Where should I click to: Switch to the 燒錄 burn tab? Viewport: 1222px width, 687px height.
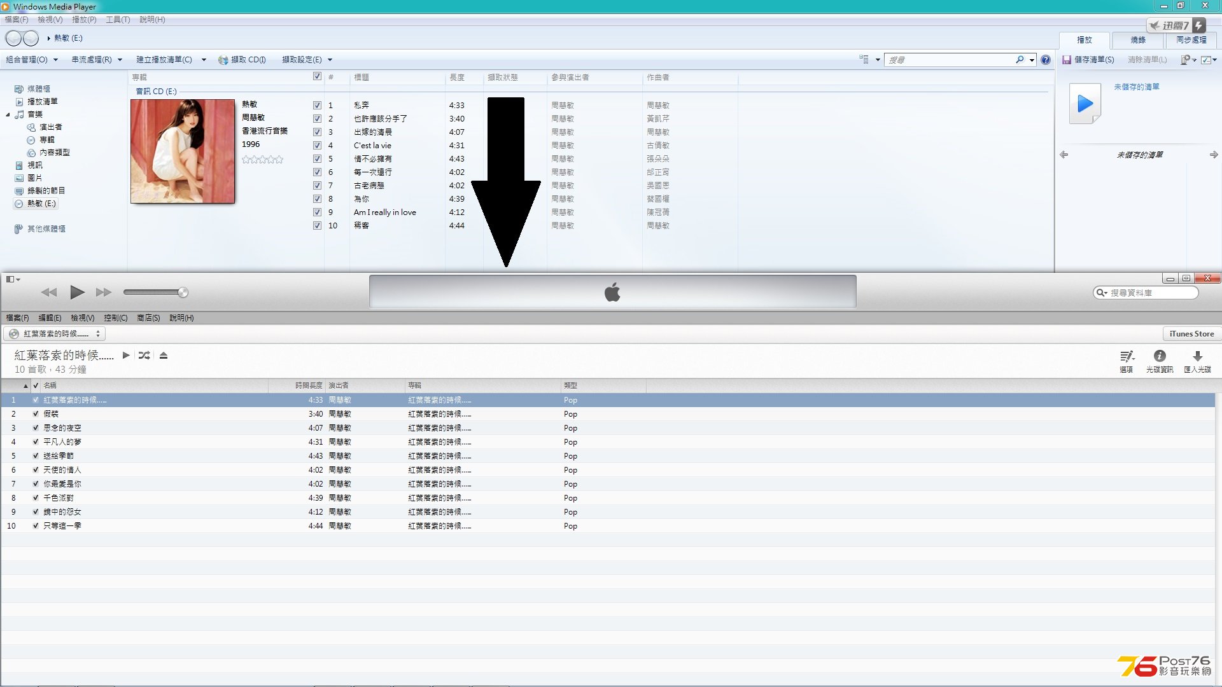[x=1138, y=40]
